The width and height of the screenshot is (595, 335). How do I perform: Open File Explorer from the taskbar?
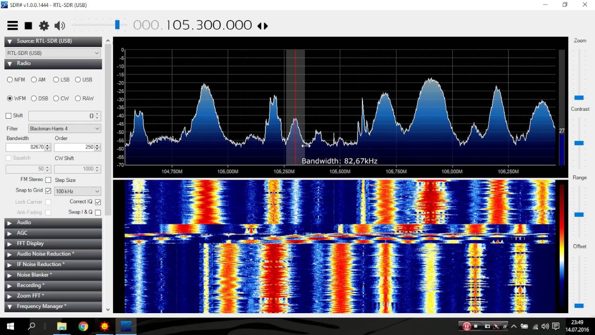point(62,326)
